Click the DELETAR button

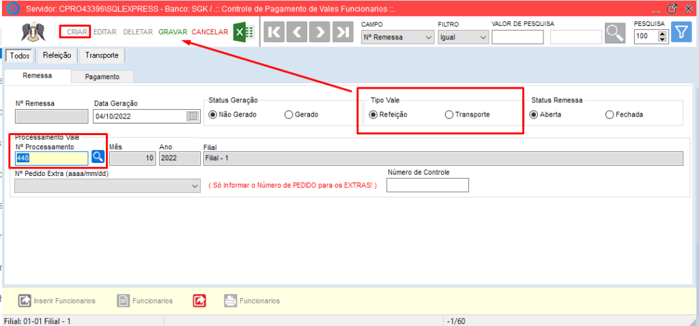click(138, 32)
